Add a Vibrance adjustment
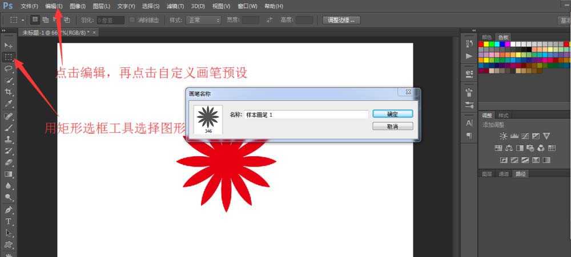This screenshot has height=257, width=571. point(546,136)
